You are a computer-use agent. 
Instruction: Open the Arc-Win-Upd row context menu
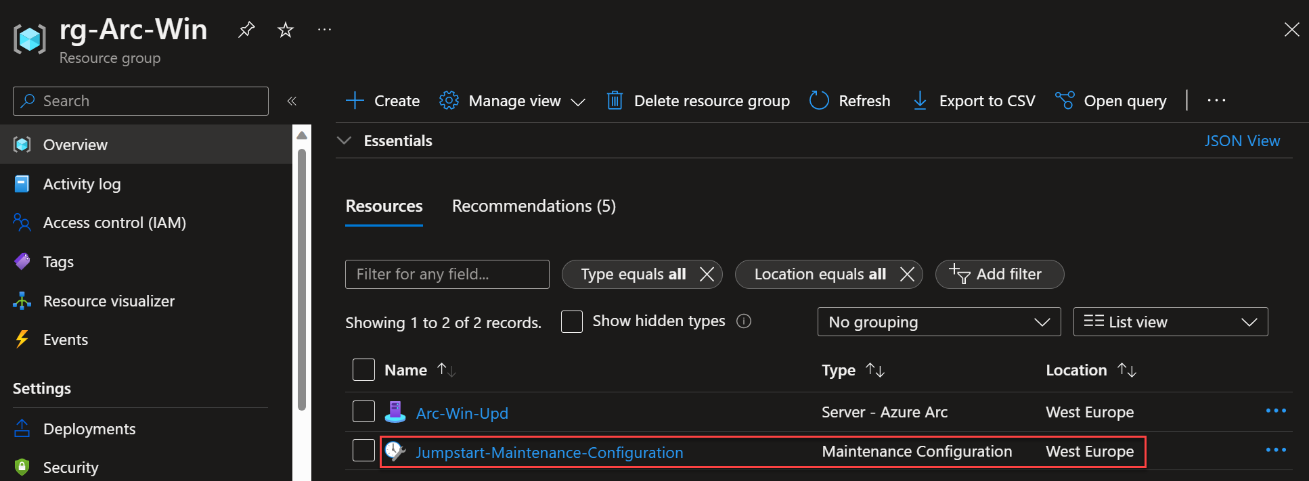1276,411
